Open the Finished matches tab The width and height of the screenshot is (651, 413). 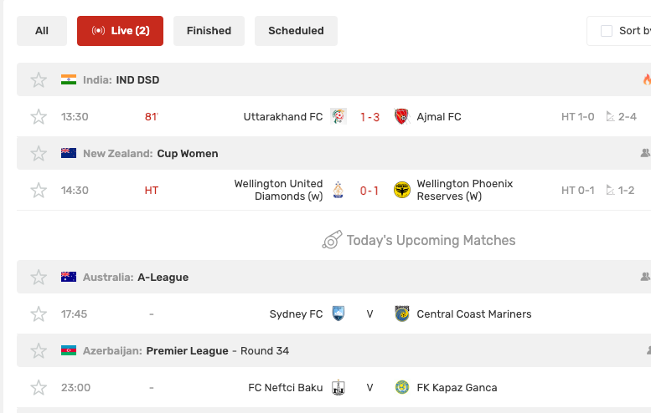[209, 31]
